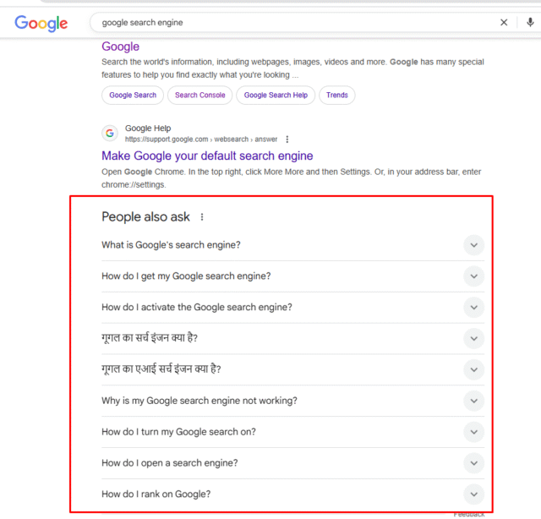Open the Trends sitelink chip
This screenshot has height=519, width=541.
[336, 95]
